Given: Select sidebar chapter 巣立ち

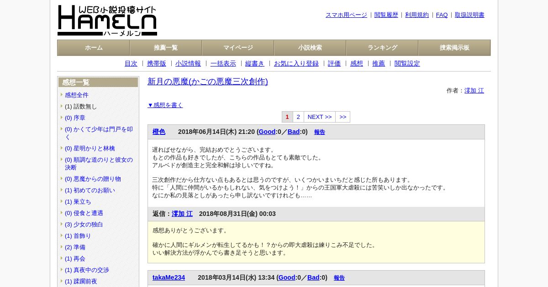Looking at the screenshot, I should [x=78, y=202].
